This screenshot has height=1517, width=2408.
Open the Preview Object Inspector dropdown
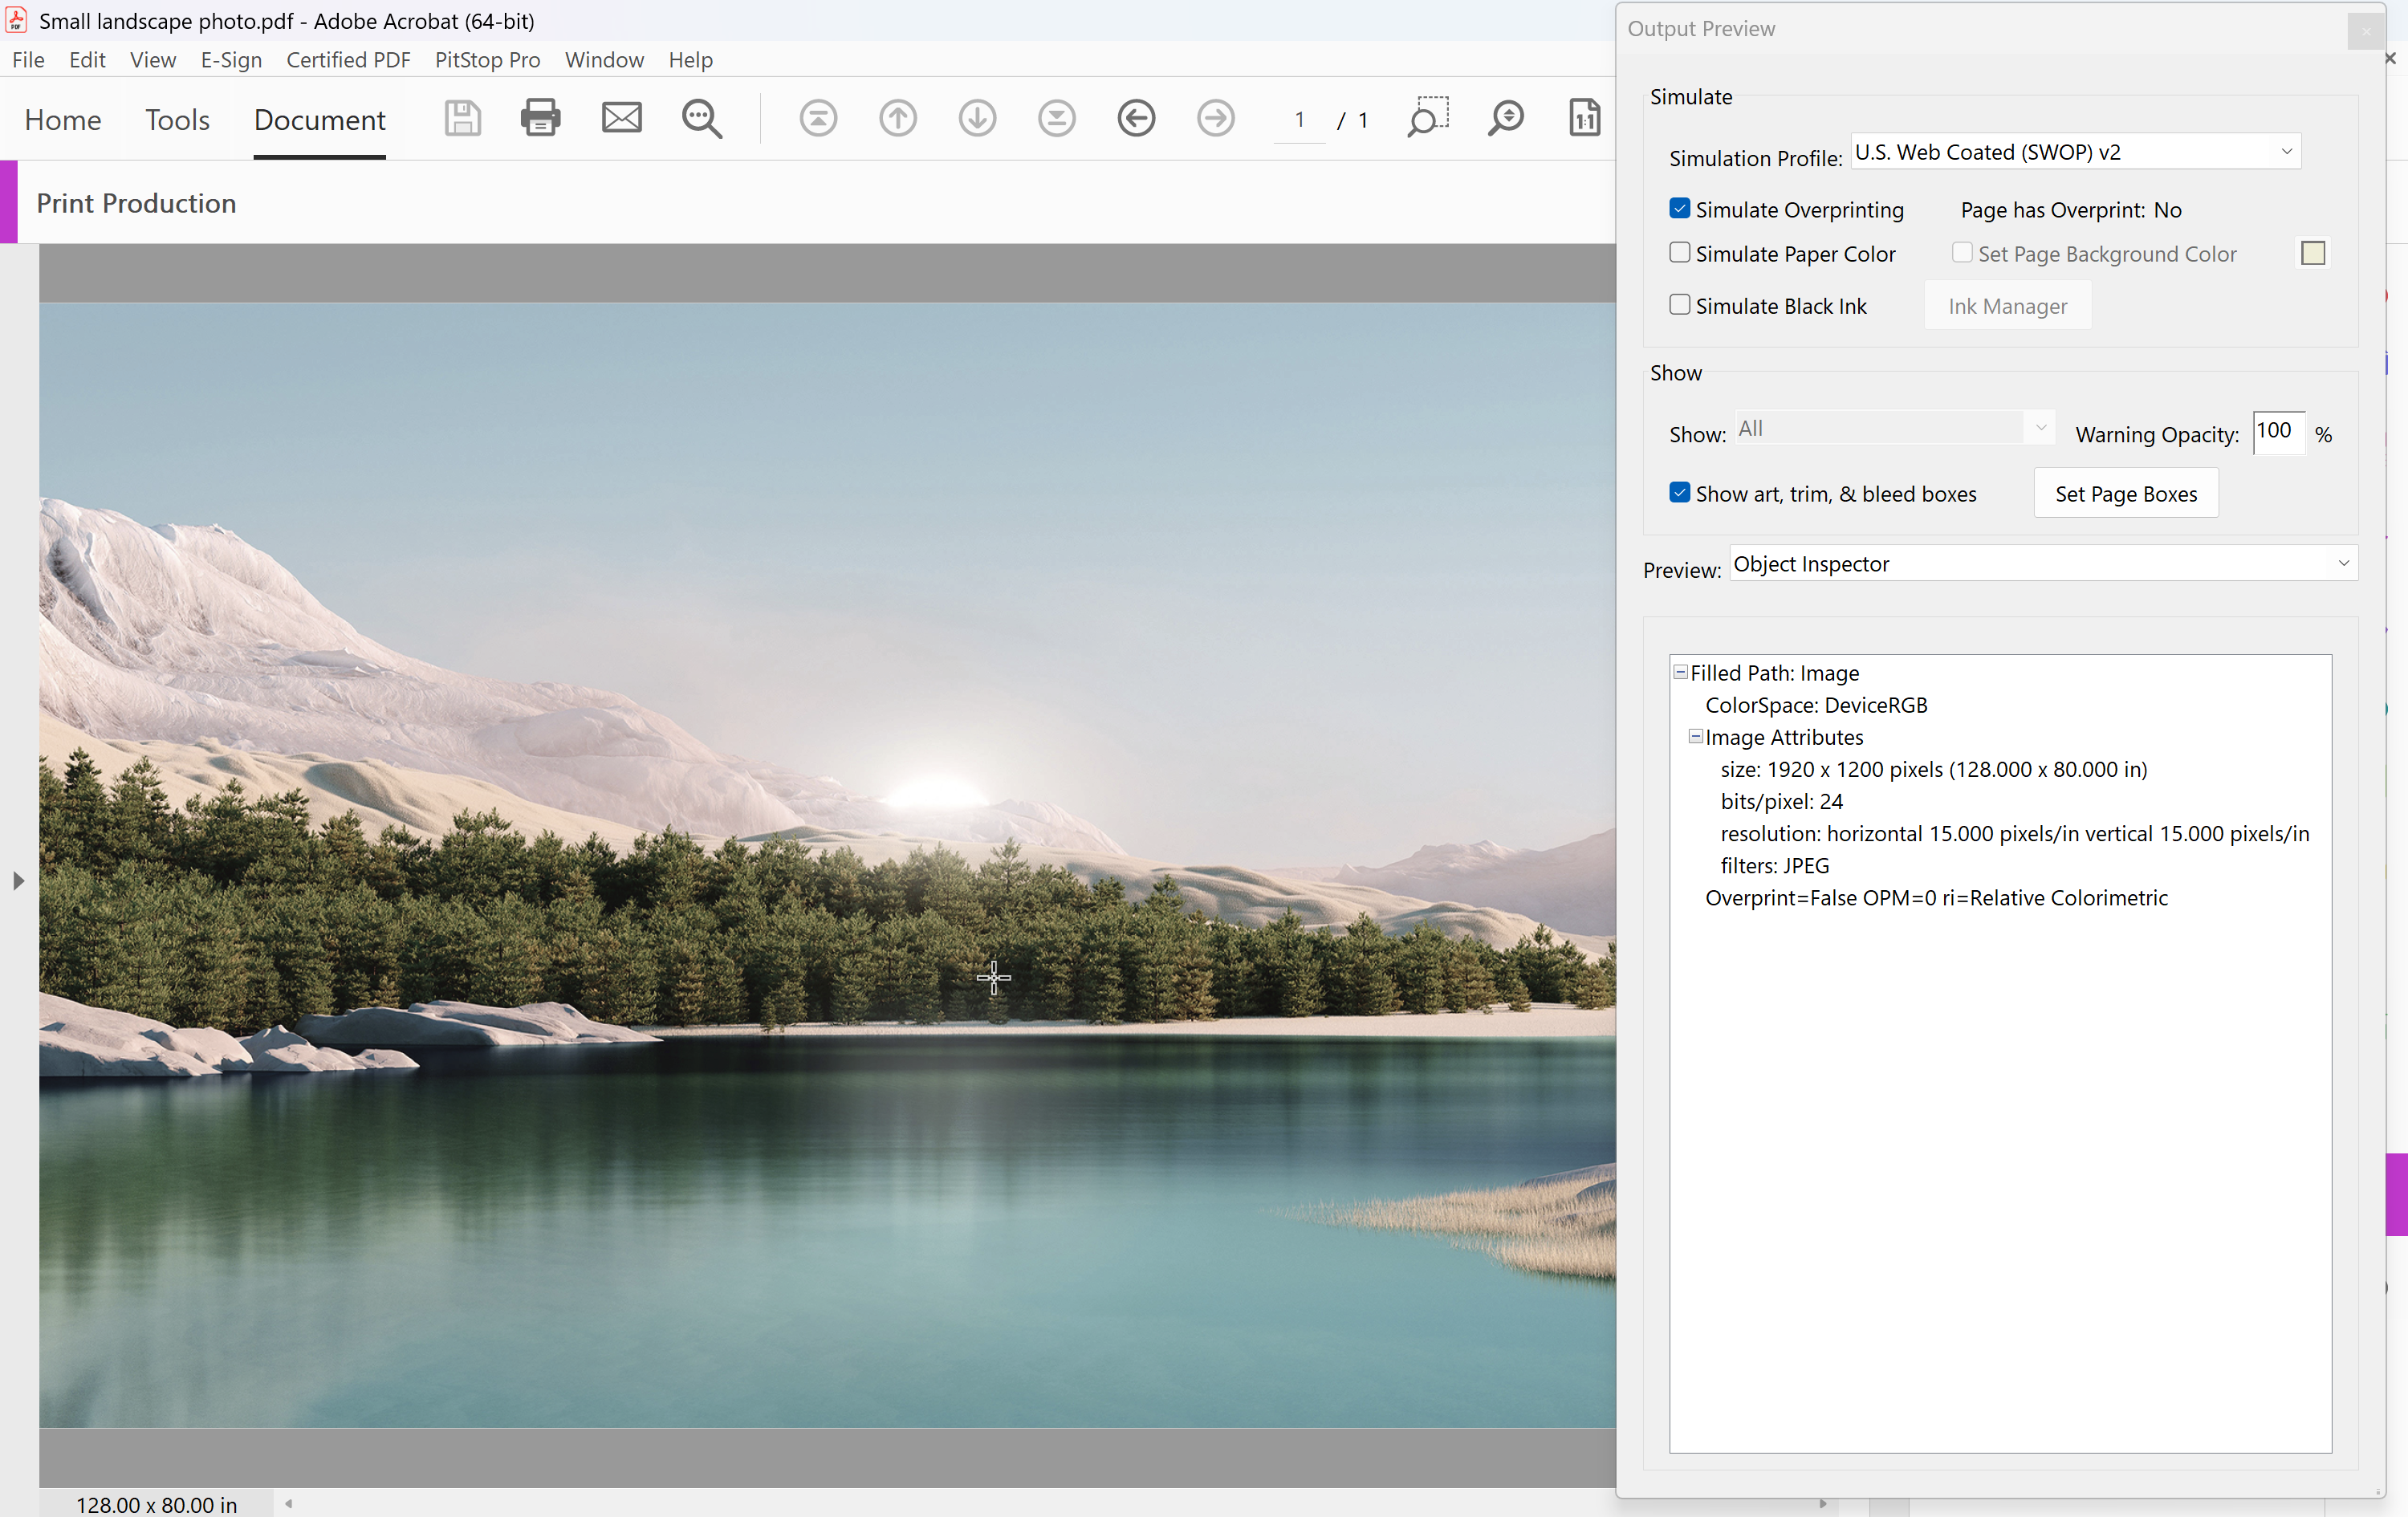tap(2043, 564)
